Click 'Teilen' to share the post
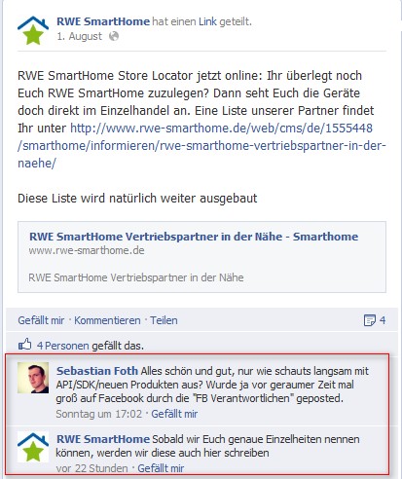Screen dimensions: 402x479 pos(164,320)
